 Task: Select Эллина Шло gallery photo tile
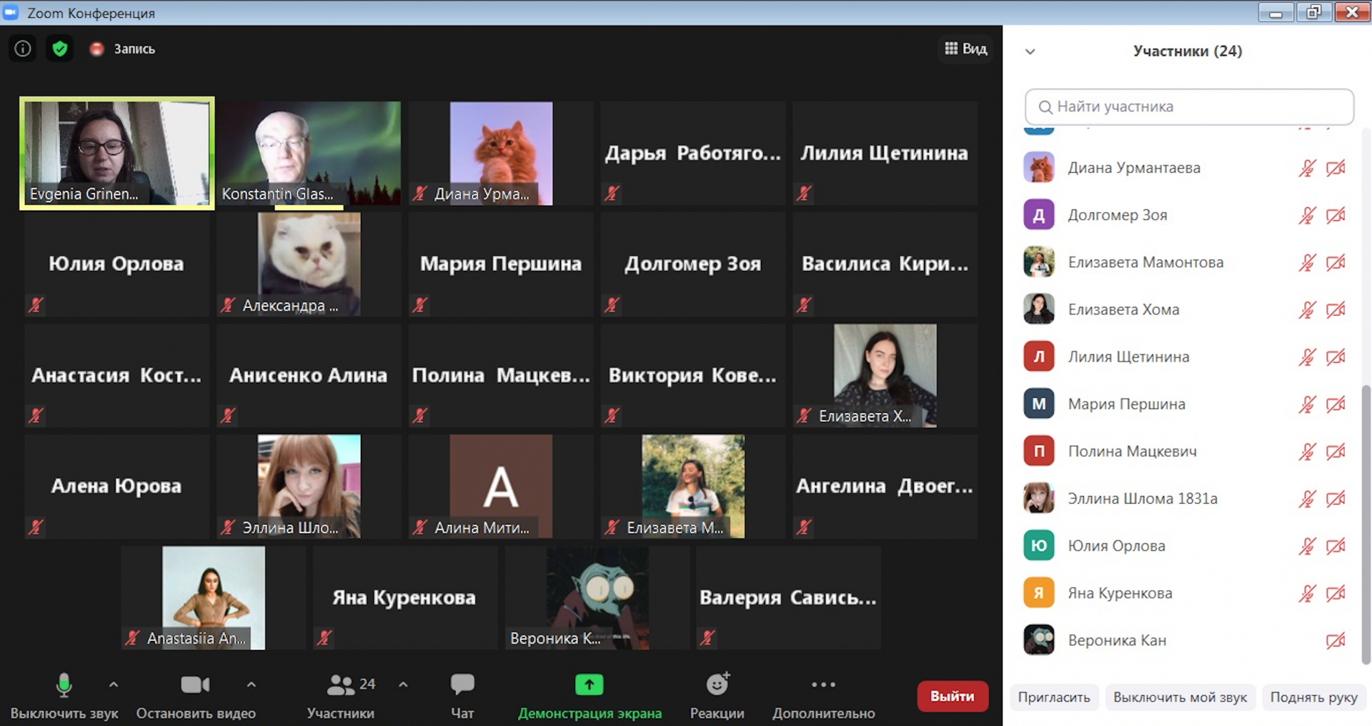click(x=309, y=487)
